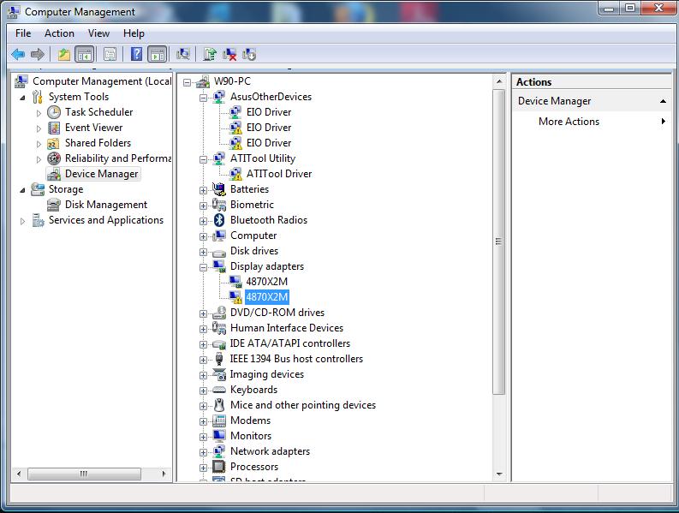This screenshot has height=513, width=679.
Task: Open the File menu
Action: click(23, 33)
